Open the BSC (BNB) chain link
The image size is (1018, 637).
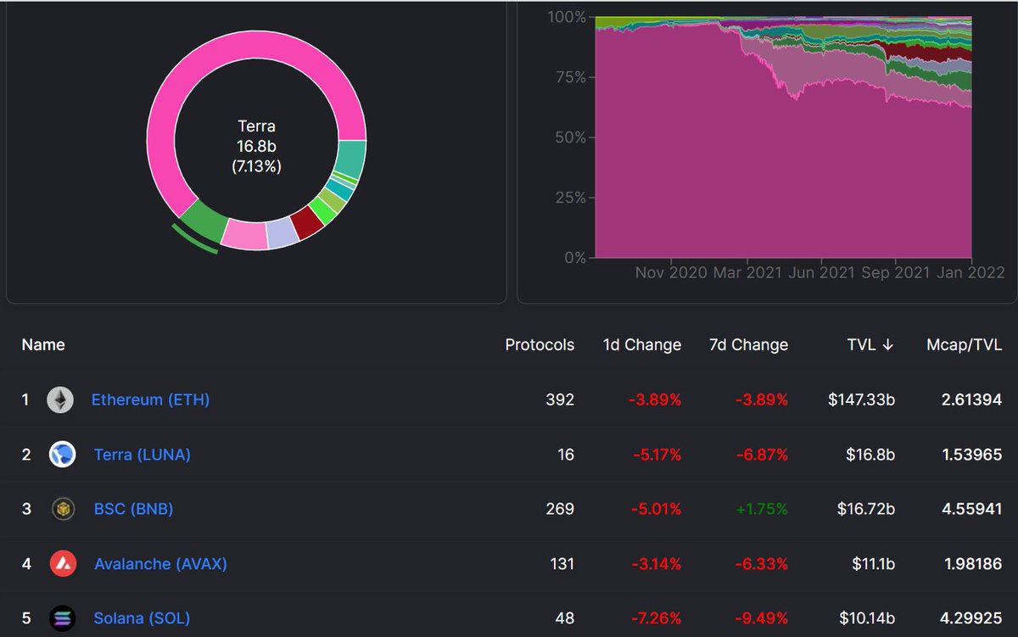pos(134,509)
